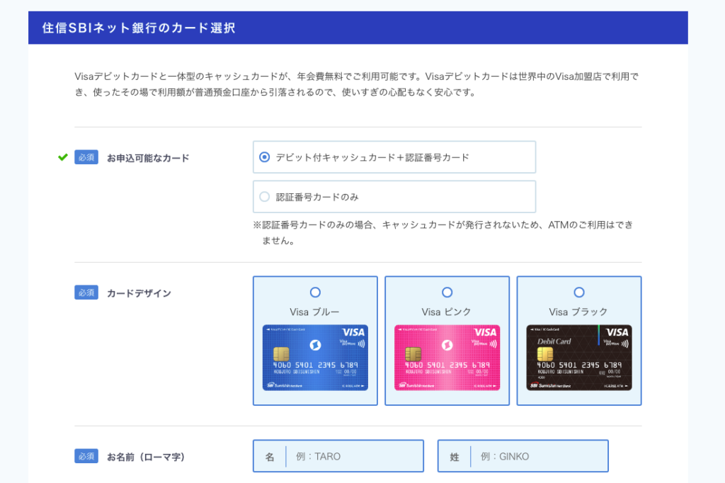This screenshot has width=725, height=483.
Task: Click the 必須 badge next to お名前（ローマ字）
Action: tap(86, 456)
